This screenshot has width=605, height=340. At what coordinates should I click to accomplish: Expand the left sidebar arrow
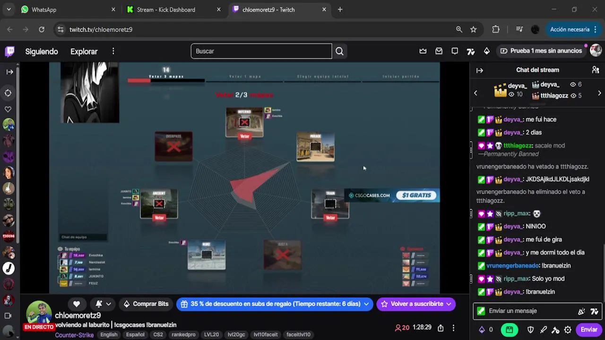[9, 72]
